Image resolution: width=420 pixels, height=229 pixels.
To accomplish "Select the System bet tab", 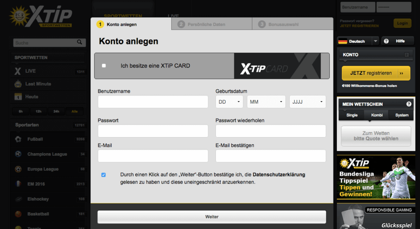I will pyautogui.click(x=402, y=115).
